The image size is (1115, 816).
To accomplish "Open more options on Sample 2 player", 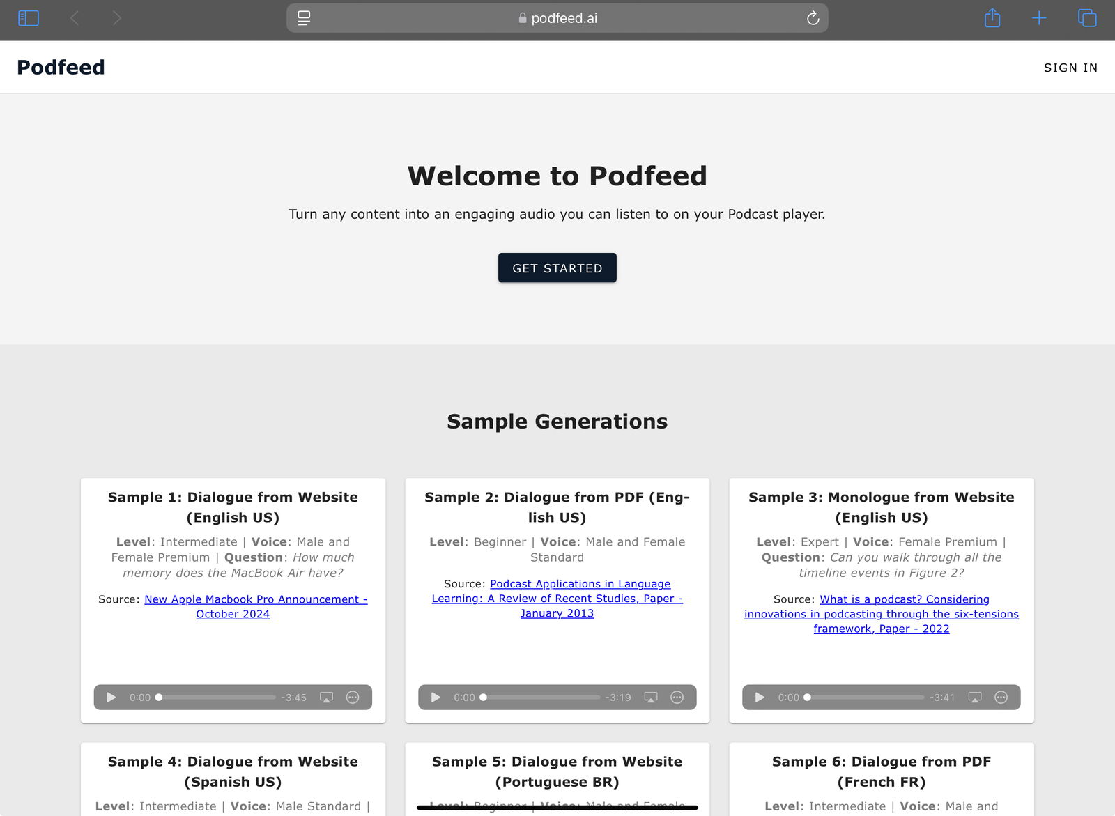I will click(x=677, y=698).
